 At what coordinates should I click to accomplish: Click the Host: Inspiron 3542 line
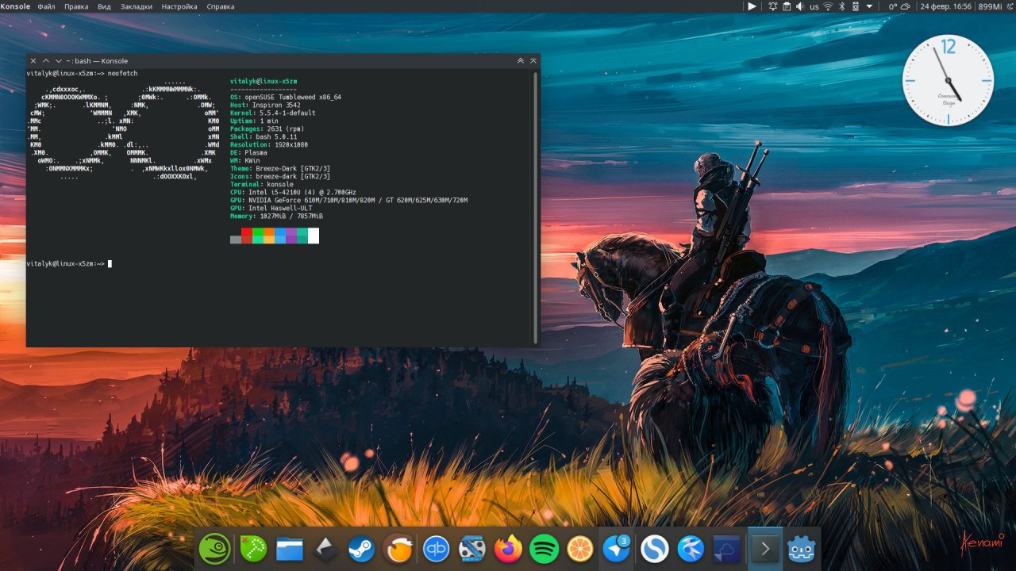click(266, 105)
